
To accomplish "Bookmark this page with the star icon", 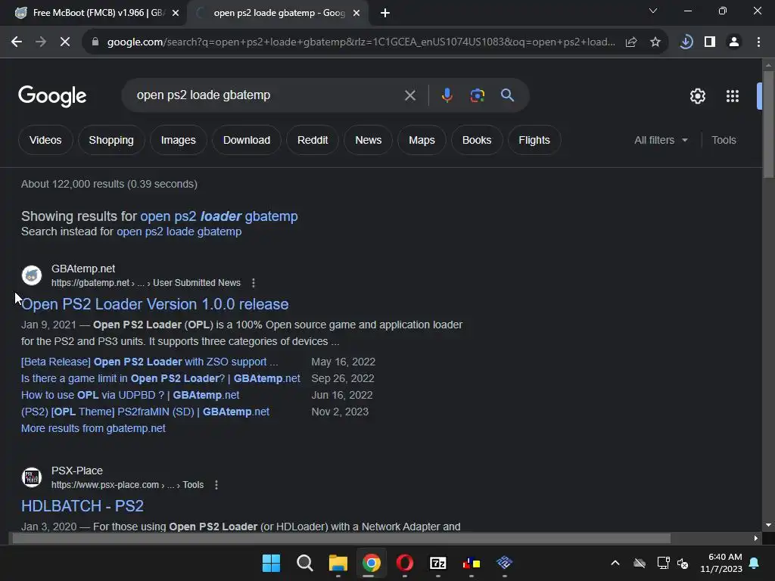I will click(655, 42).
